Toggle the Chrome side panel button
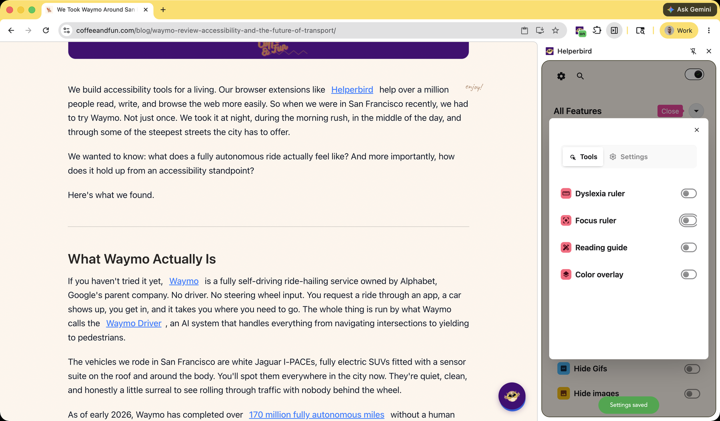720x421 pixels. pos(614,30)
